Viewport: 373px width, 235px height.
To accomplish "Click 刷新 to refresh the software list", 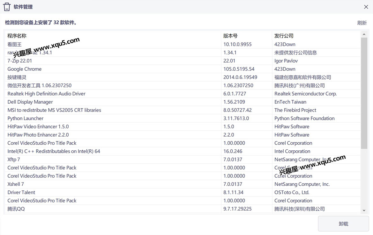I will tap(362, 23).
